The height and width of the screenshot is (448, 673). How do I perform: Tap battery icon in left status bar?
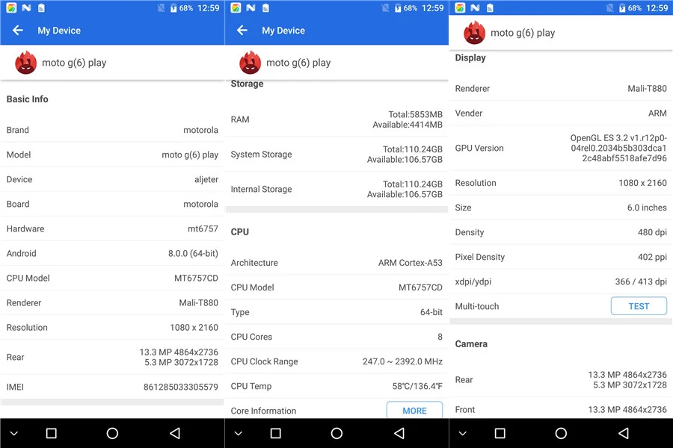pyautogui.click(x=173, y=8)
